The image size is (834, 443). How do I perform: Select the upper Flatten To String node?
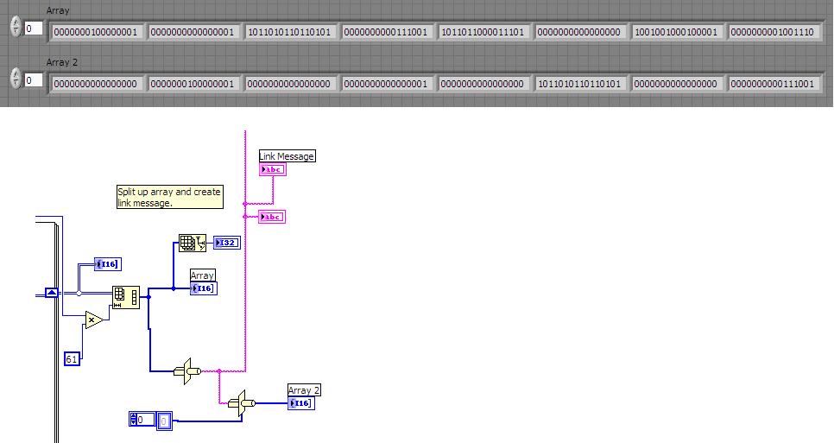click(187, 371)
